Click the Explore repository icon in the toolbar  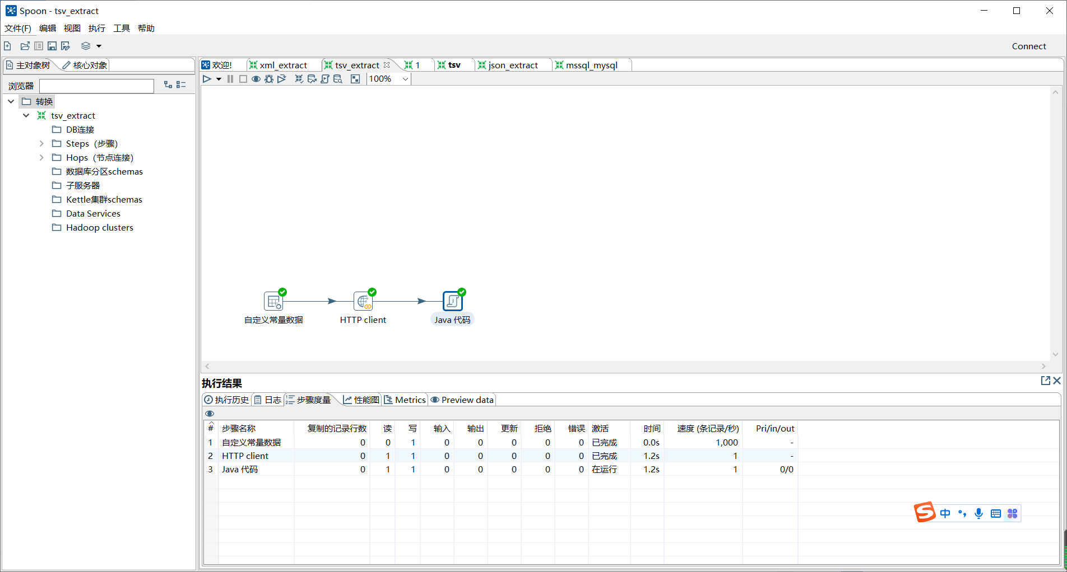pos(39,46)
